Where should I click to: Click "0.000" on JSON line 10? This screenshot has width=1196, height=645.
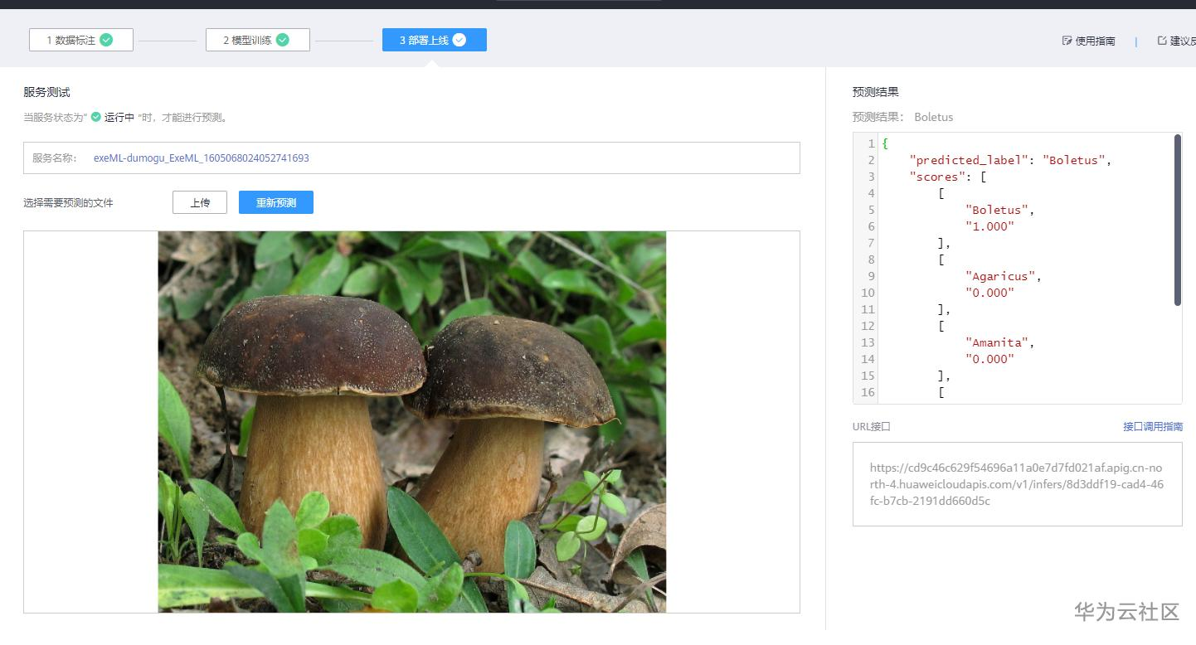pos(990,293)
